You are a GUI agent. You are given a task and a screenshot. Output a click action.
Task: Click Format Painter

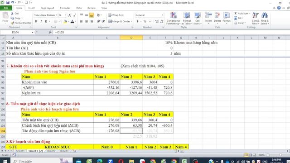(21, 23)
